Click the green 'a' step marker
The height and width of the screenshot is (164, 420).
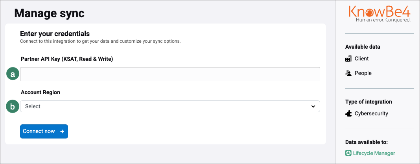[x=13, y=74]
